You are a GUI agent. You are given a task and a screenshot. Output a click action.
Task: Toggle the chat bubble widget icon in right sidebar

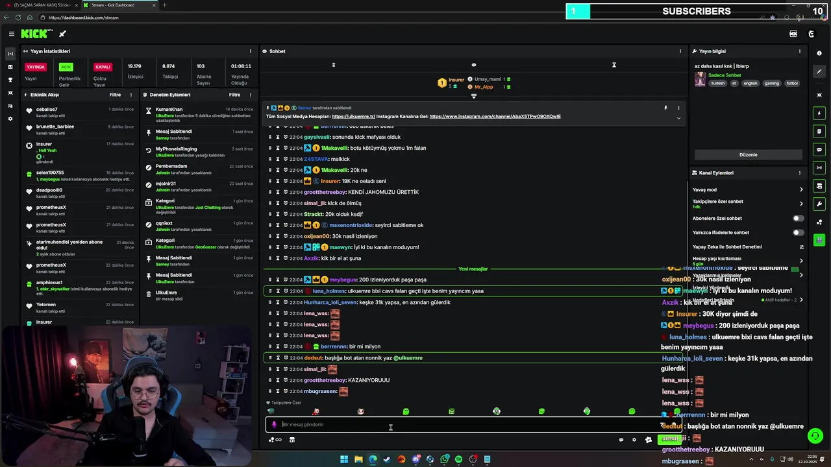(819, 150)
